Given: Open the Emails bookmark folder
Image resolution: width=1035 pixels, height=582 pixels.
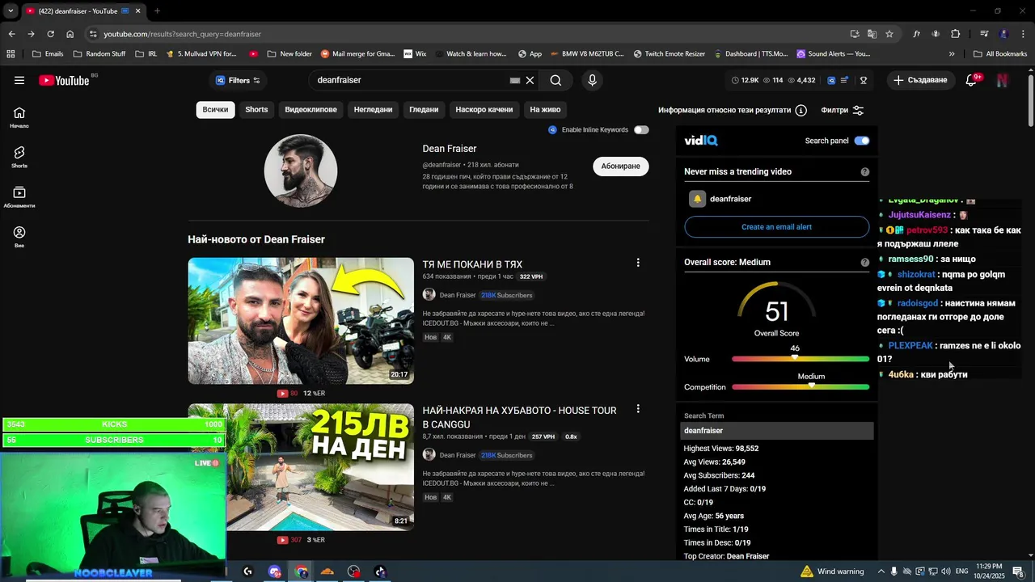Looking at the screenshot, I should tap(47, 54).
